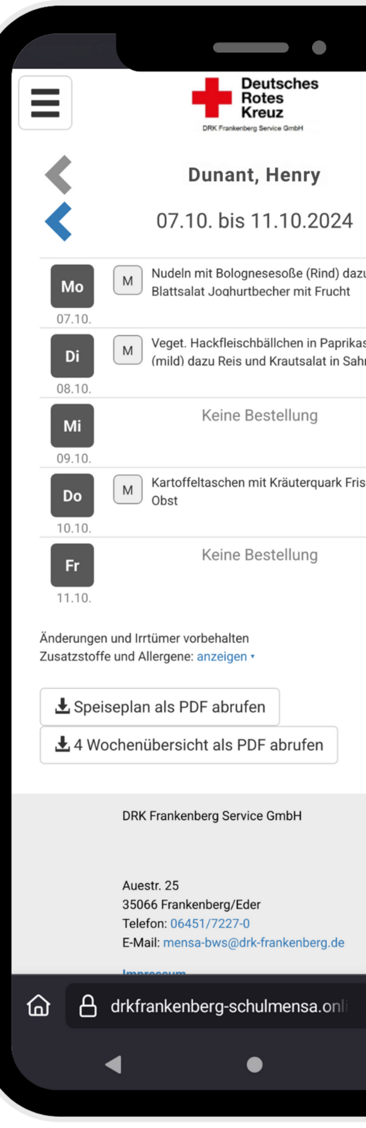This screenshot has height=1128, width=366.
Task: Click the date 10.10. under Do
Action: coord(74,528)
